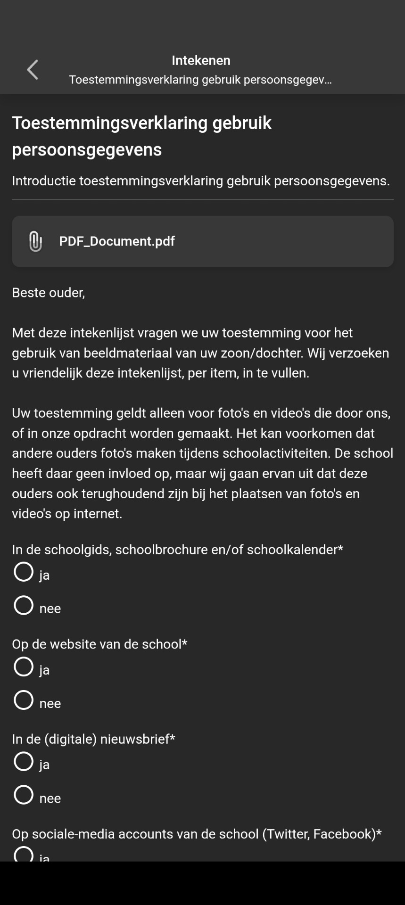Screen dimensions: 405x905
Task: Choose 'nee' for website van de school
Action: pyautogui.click(x=24, y=700)
